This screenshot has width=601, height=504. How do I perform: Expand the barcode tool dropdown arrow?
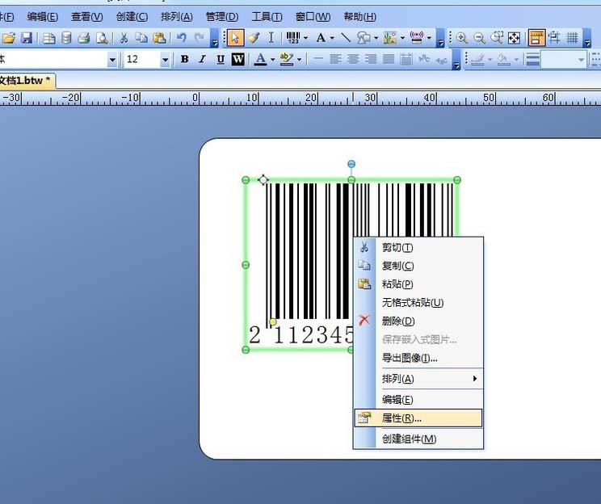[x=305, y=38]
